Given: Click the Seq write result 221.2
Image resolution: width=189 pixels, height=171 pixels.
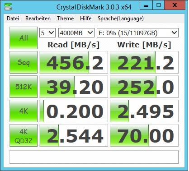Looking at the screenshot, I should [x=144, y=62].
